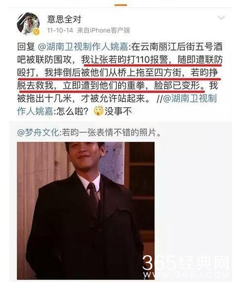The image size is (234, 282).
Task: Open the 来自iPhone客户端 source label
Action: pyautogui.click(x=103, y=30)
